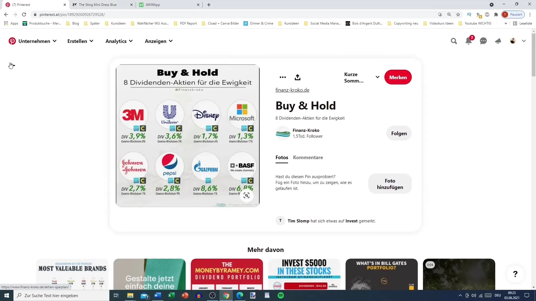Select the Fotos tab
The height and width of the screenshot is (301, 536).
pos(282,157)
